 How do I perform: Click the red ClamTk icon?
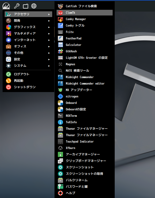click(60, 13)
